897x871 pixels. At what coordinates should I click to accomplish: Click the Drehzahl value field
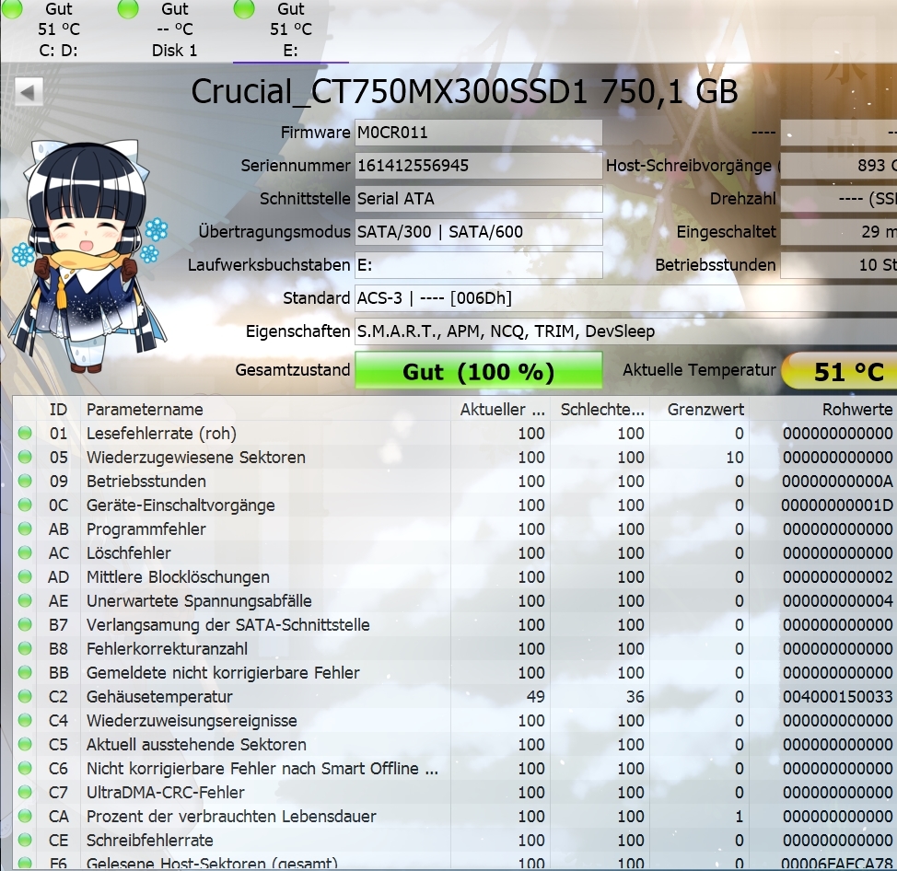[839, 199]
